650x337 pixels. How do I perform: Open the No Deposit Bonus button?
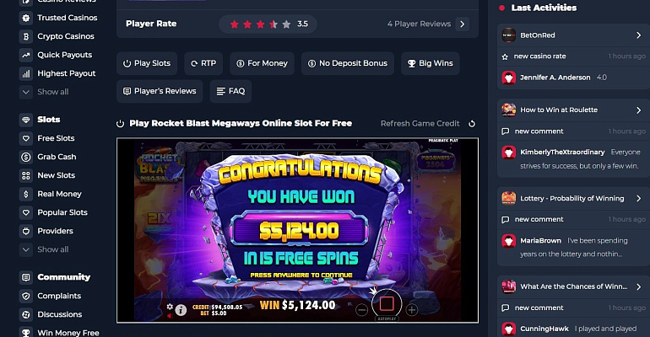[348, 63]
